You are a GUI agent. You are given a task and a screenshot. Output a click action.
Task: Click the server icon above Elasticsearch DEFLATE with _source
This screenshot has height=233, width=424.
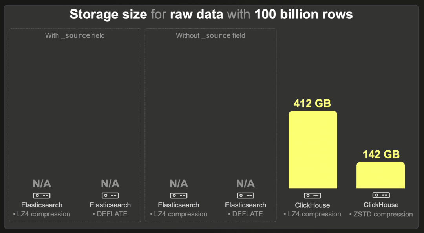[x=110, y=195]
